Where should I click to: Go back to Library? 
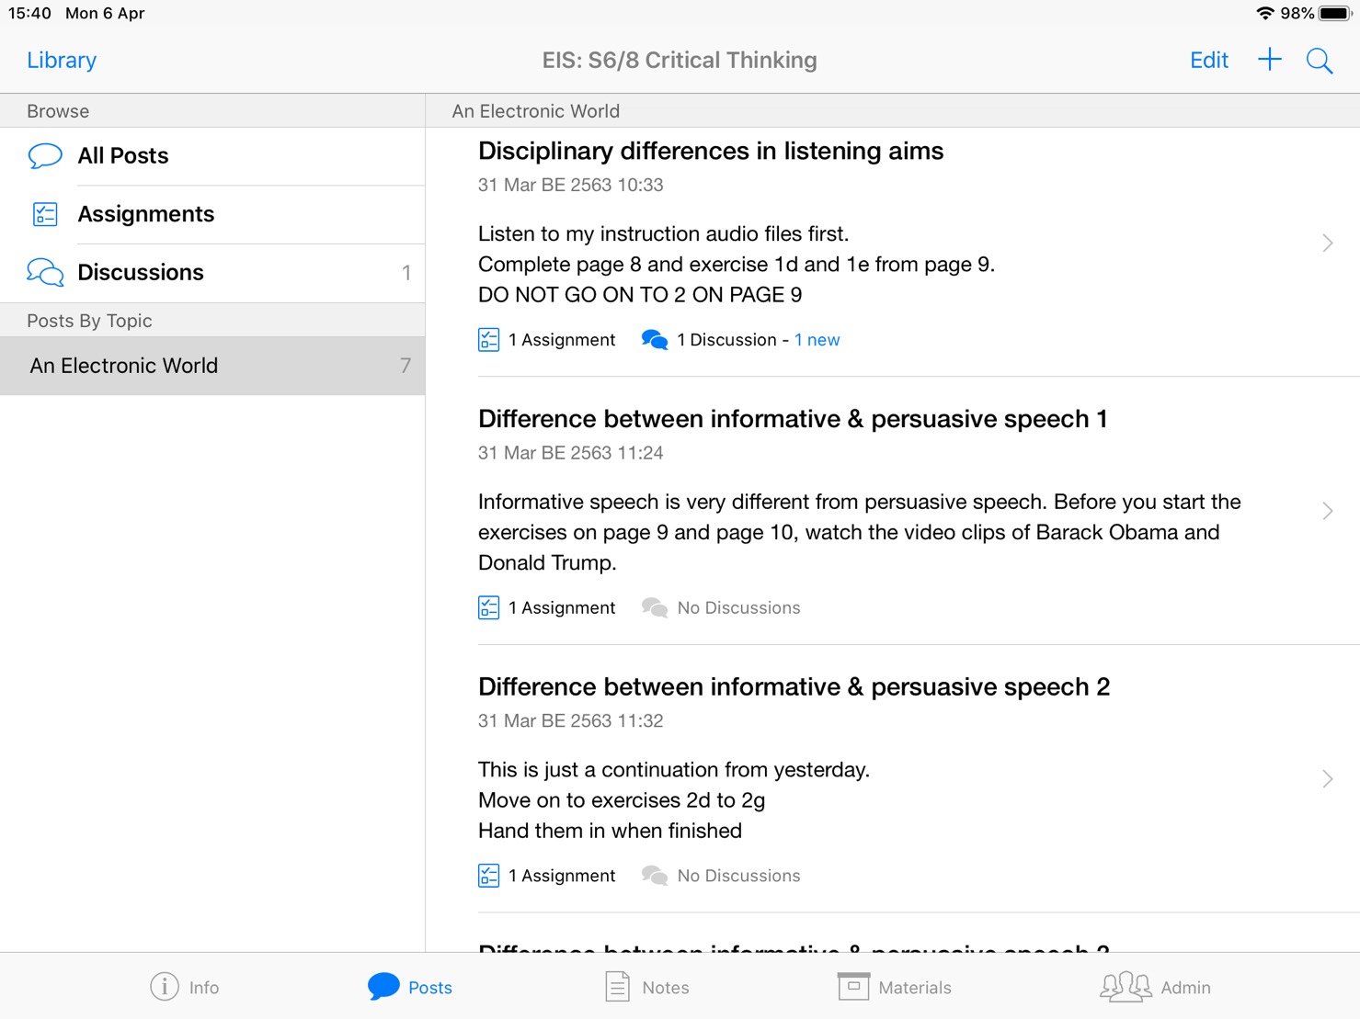click(62, 60)
